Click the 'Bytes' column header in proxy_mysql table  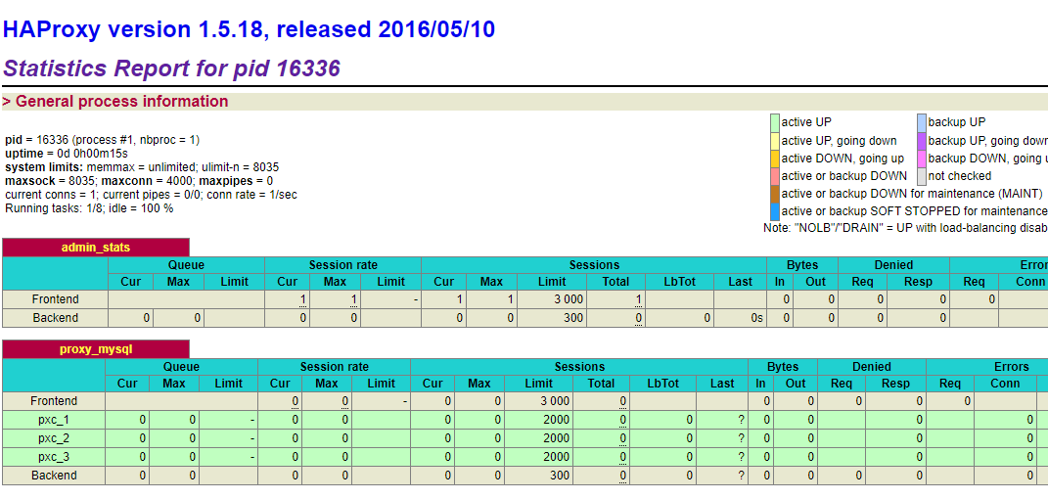783,367
